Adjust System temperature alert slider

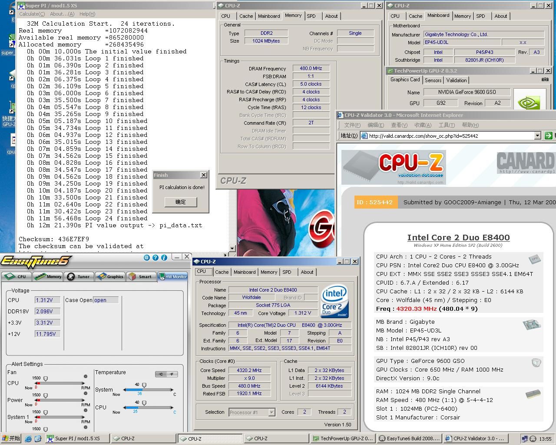144,385
